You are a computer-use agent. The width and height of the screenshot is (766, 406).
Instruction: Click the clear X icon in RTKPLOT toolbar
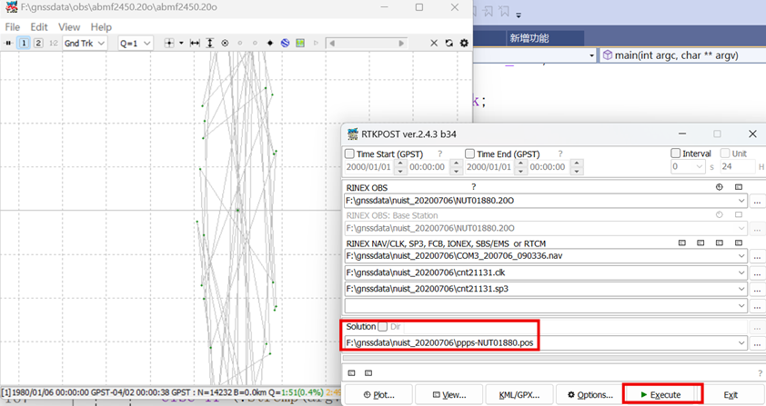[434, 43]
